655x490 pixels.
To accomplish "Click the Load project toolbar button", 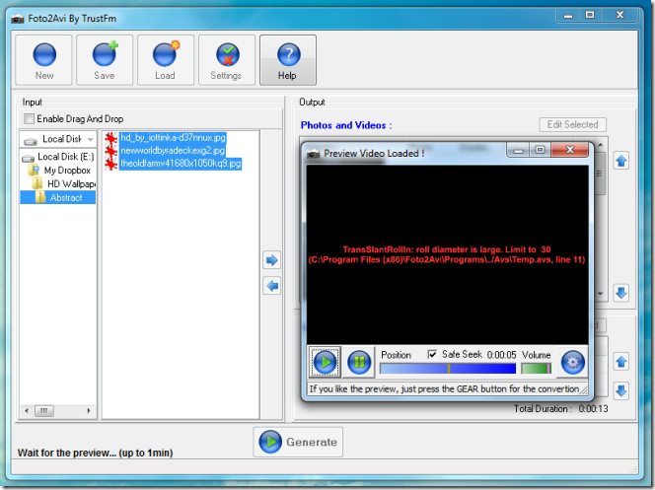I will tap(166, 60).
